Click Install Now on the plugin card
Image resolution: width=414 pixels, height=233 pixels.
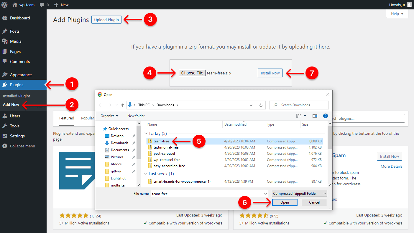(389, 156)
